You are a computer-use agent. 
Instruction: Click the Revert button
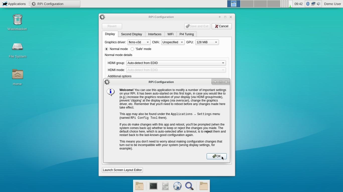tap(112, 26)
